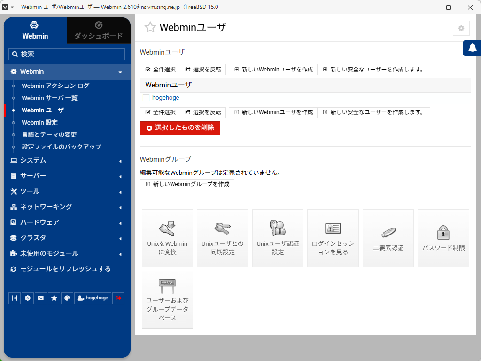481x361 pixels.
Task: Focus the 検索 search field
Action: coord(67,55)
